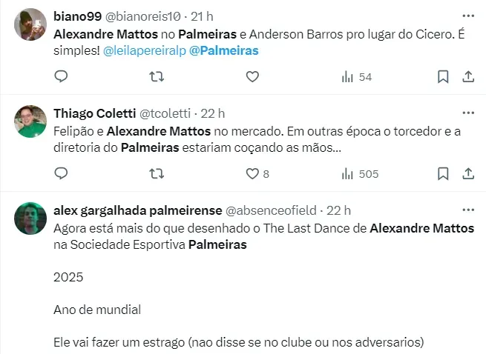Share biano99's tweet
The image size is (486, 354).
468,77
